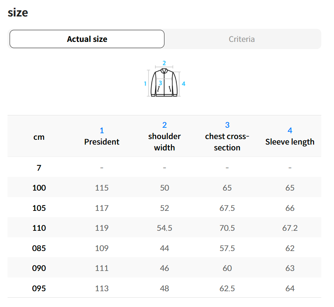Click the cm unit header cell
334x307 pixels.
click(39, 137)
